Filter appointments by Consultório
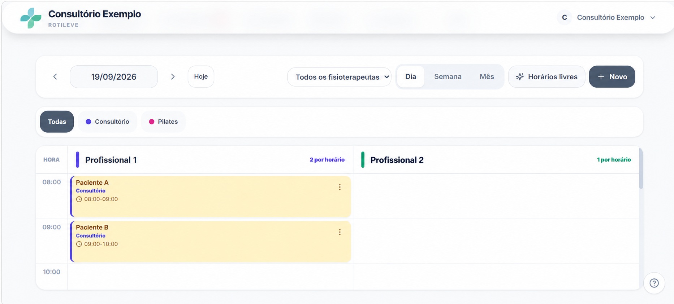Image resolution: width=674 pixels, height=304 pixels. [x=107, y=122]
